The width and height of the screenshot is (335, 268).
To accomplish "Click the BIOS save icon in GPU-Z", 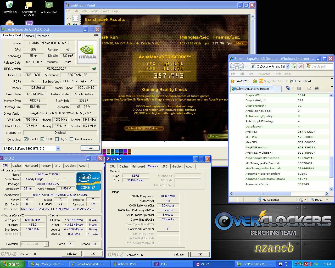I will click(94, 69).
